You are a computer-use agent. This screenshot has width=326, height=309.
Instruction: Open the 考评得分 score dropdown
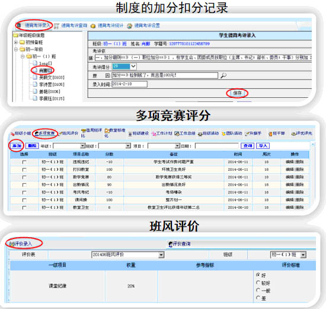coord(133,66)
